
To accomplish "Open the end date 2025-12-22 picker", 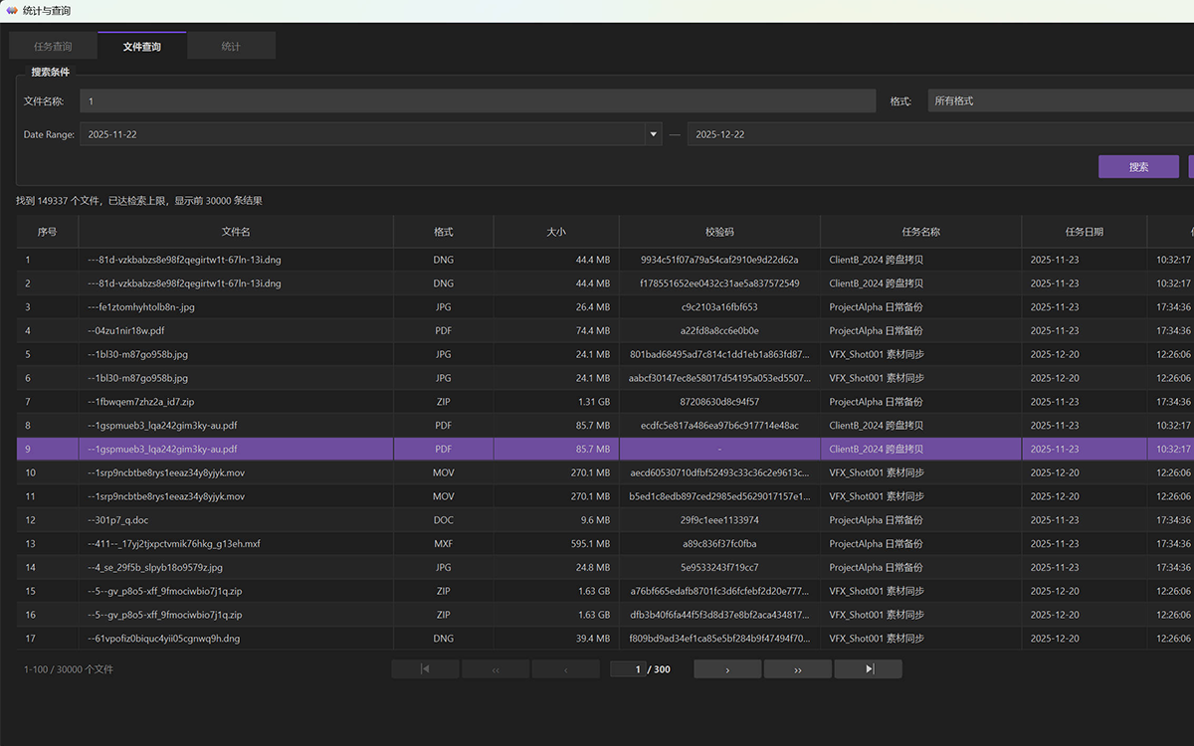I will click(x=940, y=134).
